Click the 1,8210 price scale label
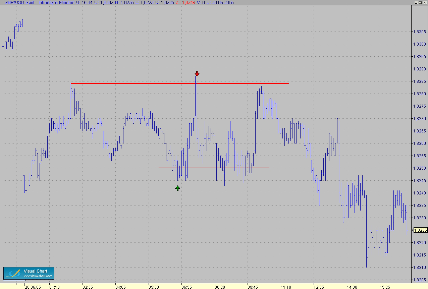Screen dimensions: 428x289 tap(420, 267)
